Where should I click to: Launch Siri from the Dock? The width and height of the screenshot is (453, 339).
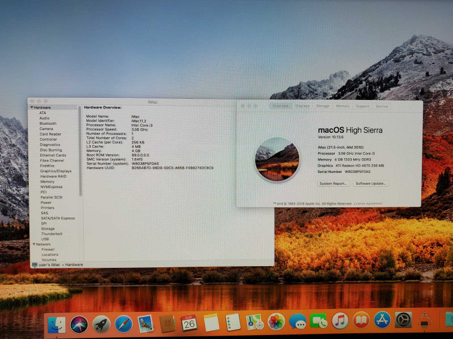click(79, 324)
